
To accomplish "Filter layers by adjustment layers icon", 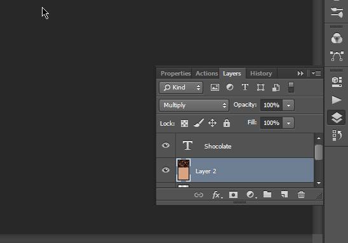I will coord(230,87).
